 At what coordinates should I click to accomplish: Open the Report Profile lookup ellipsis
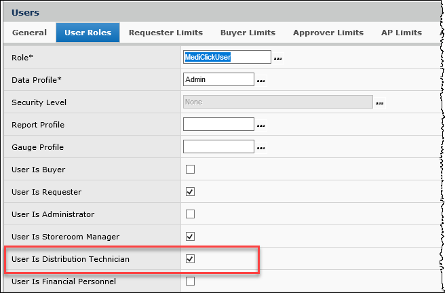(261, 125)
